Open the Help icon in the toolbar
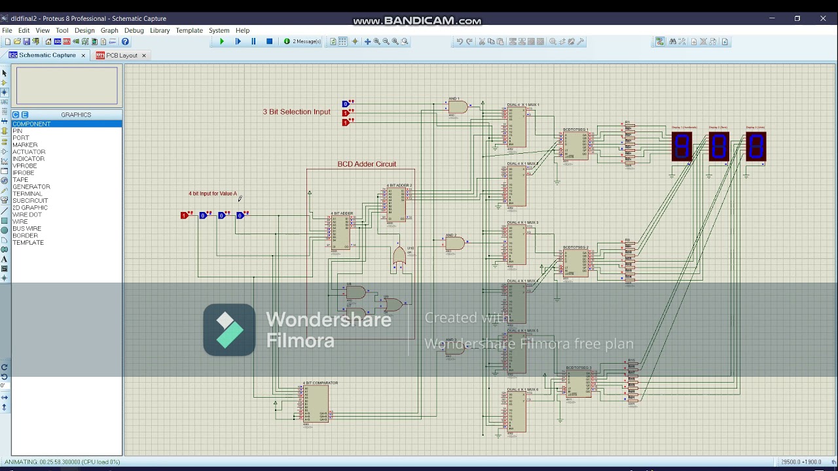Viewport: 838px width, 471px height. pyautogui.click(x=125, y=42)
